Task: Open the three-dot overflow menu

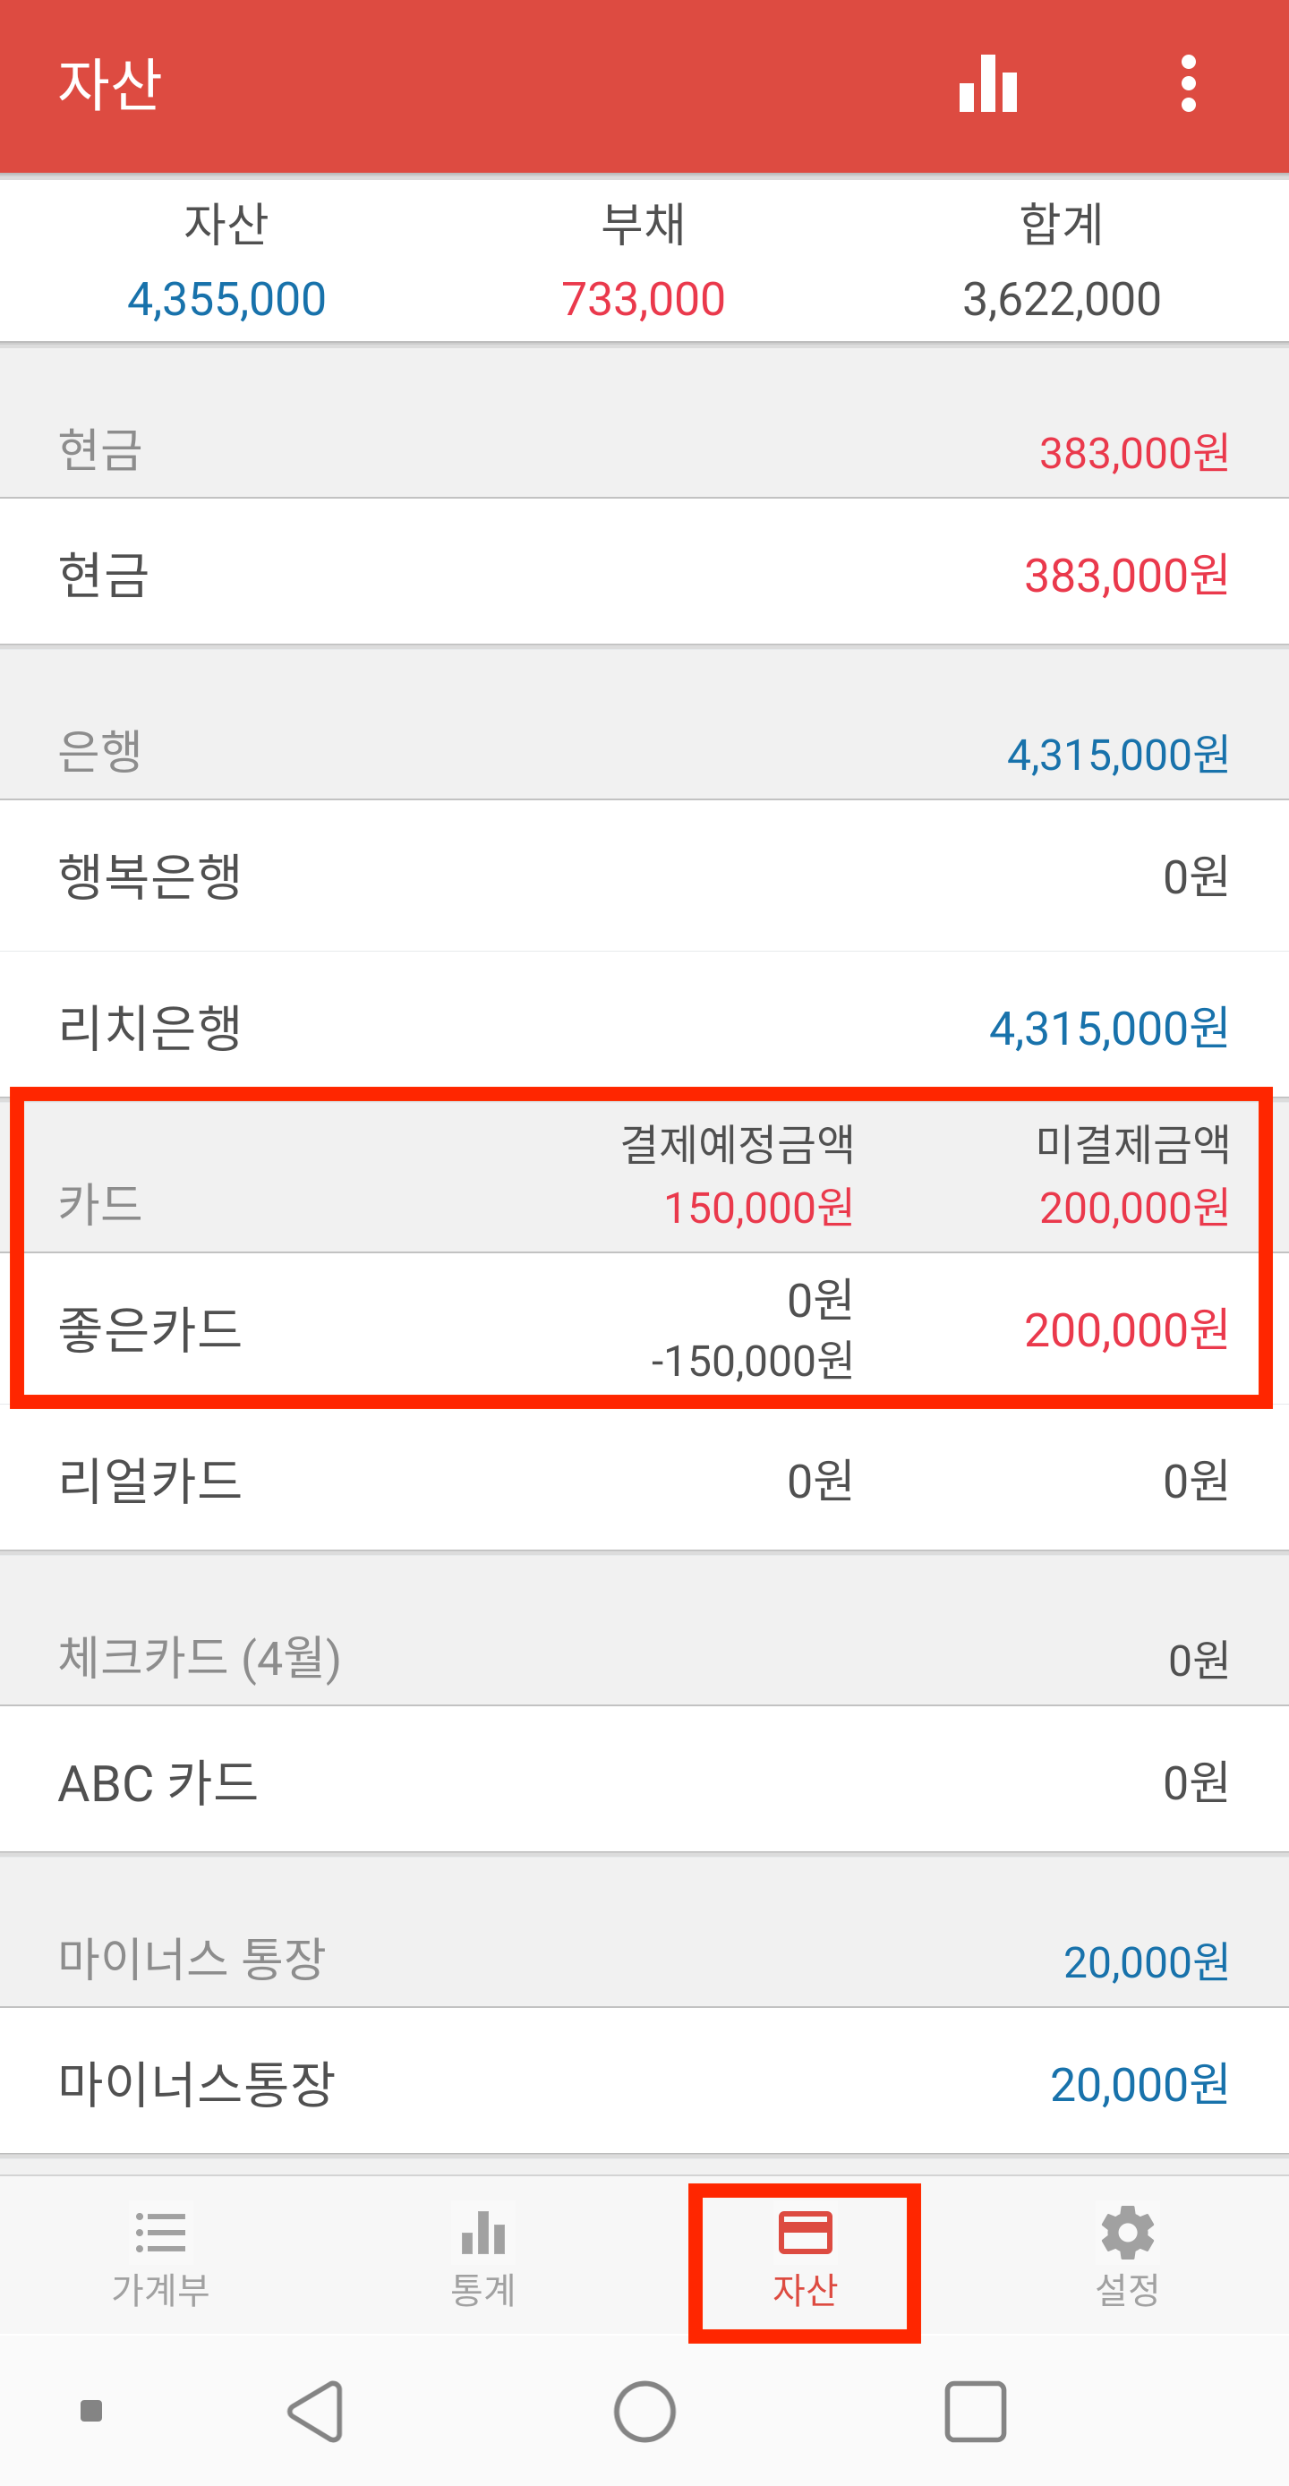Action: click(x=1189, y=84)
